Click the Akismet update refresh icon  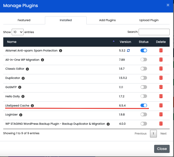pyautogui.click(x=129, y=50)
